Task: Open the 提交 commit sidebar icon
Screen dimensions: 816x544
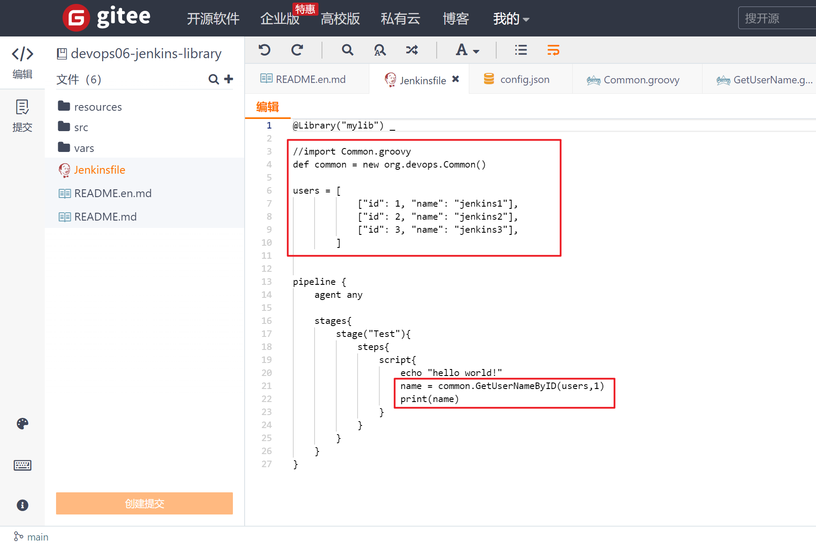Action: pyautogui.click(x=22, y=116)
